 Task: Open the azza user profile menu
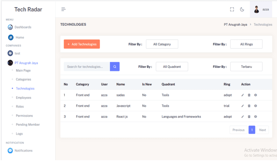click(261, 9)
